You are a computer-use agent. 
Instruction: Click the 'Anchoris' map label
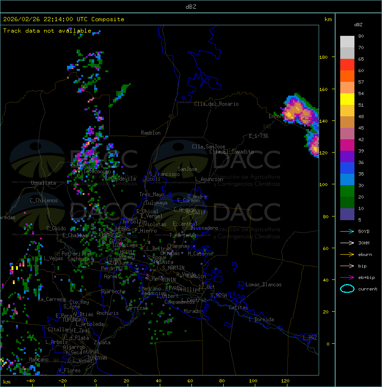coord(107,313)
